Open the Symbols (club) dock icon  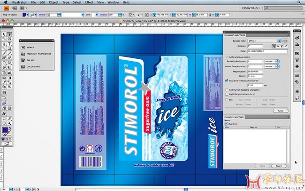(x=297, y=66)
